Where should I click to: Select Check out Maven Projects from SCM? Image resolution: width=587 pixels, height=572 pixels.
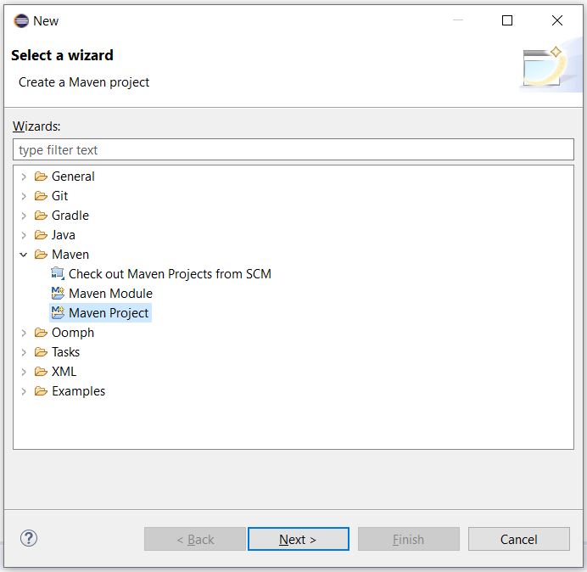(x=170, y=274)
